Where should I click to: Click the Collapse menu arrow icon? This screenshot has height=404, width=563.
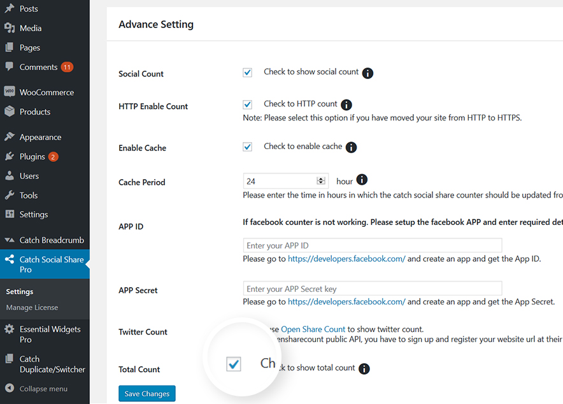[x=10, y=388]
